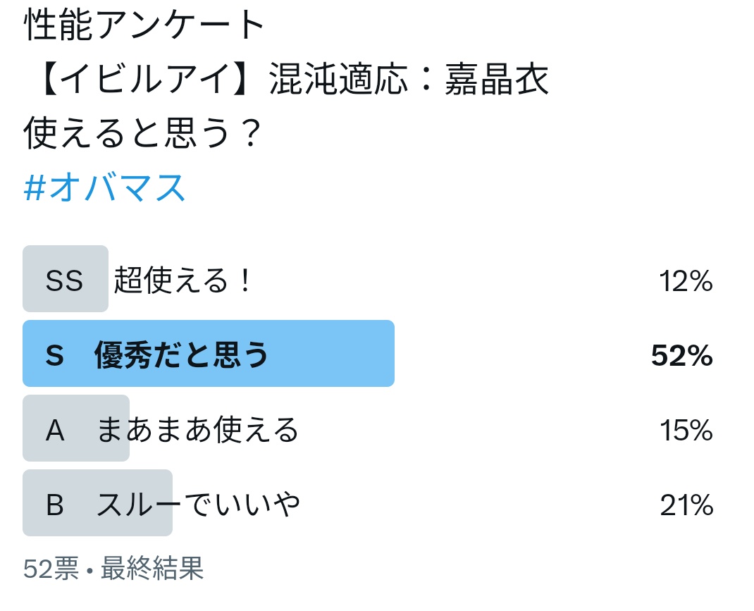The image size is (754, 611).
Task: Click the 性能アンケート heading text
Action: click(144, 24)
